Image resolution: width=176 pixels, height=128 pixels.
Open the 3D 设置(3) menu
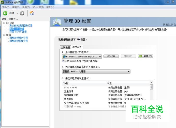point(38,7)
